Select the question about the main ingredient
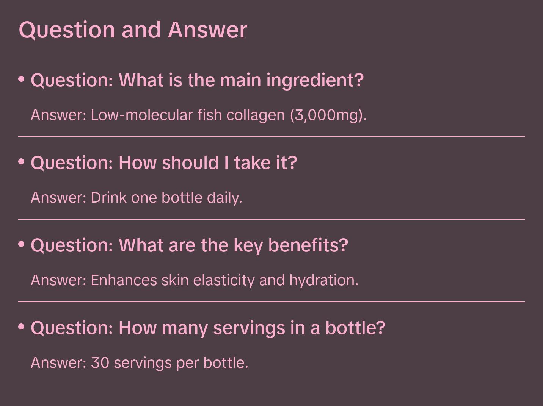This screenshot has width=543, height=406. pos(197,80)
